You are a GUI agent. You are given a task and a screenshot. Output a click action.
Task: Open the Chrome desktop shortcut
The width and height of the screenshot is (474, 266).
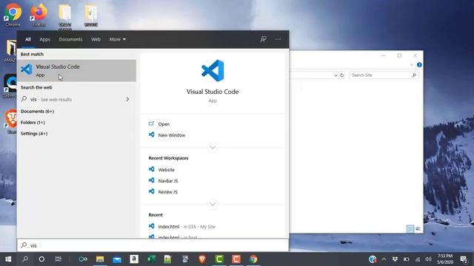pyautogui.click(x=13, y=15)
